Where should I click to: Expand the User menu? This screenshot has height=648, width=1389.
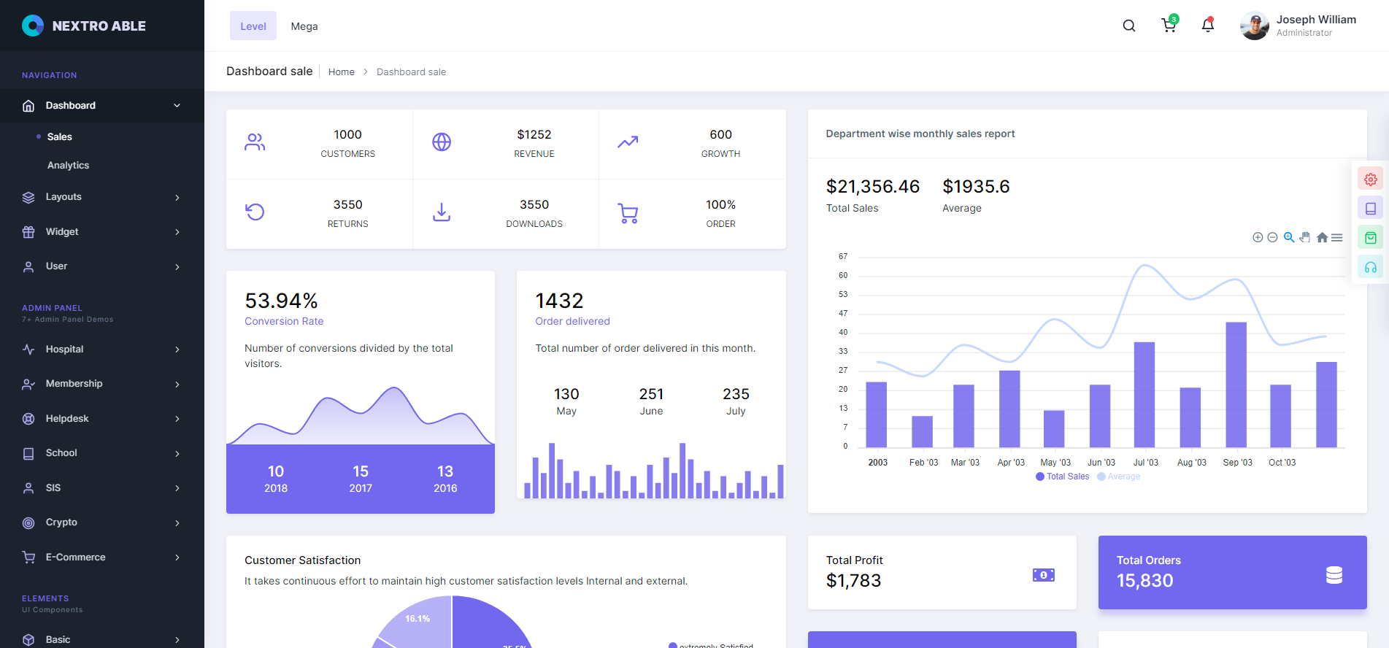[x=102, y=266]
